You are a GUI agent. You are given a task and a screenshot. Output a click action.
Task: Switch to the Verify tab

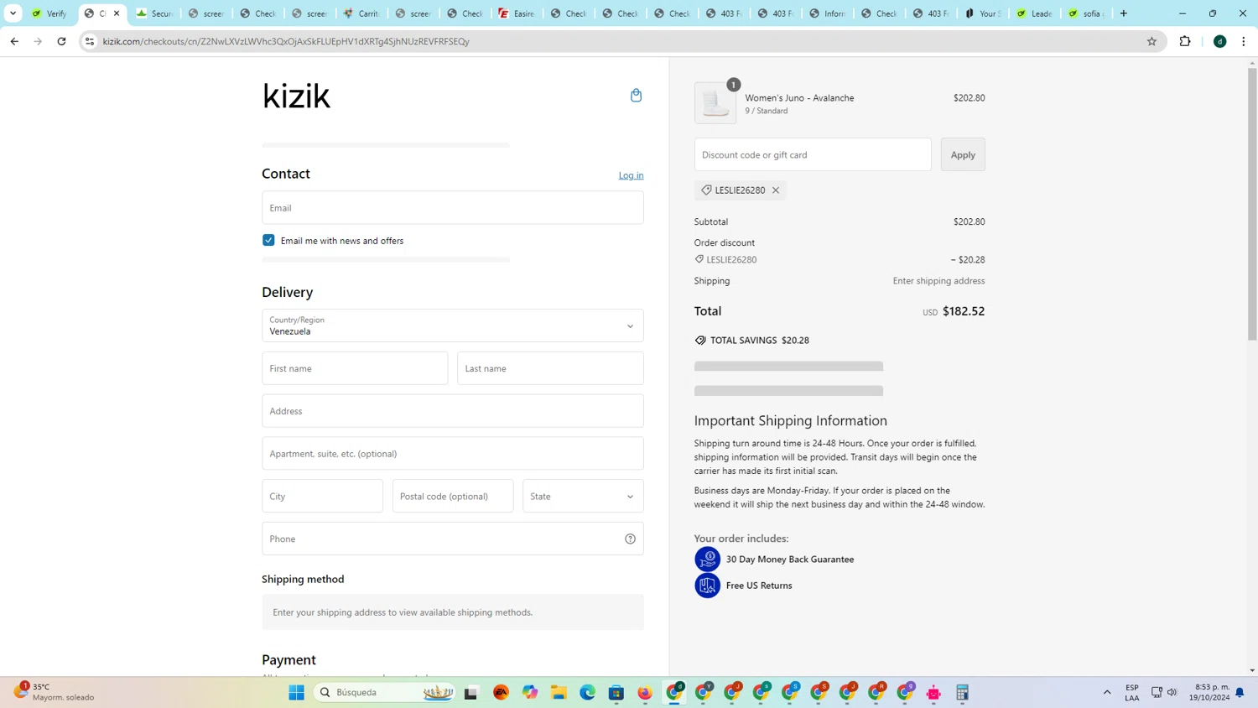click(49, 13)
